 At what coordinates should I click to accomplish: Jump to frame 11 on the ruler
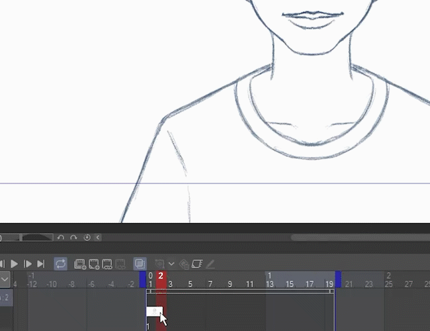coord(249,284)
